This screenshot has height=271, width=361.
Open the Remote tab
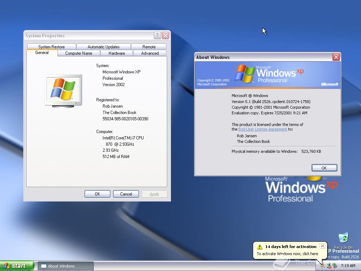coord(149,47)
